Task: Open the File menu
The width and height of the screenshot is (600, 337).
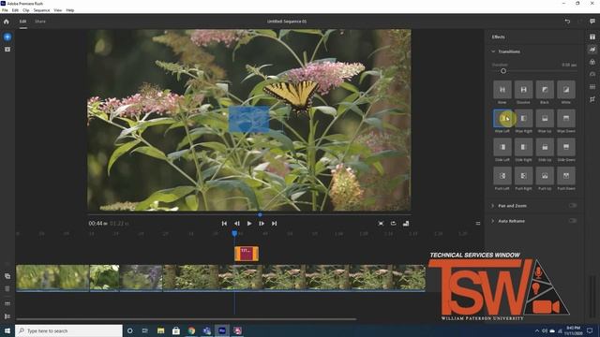Action: click(5, 10)
